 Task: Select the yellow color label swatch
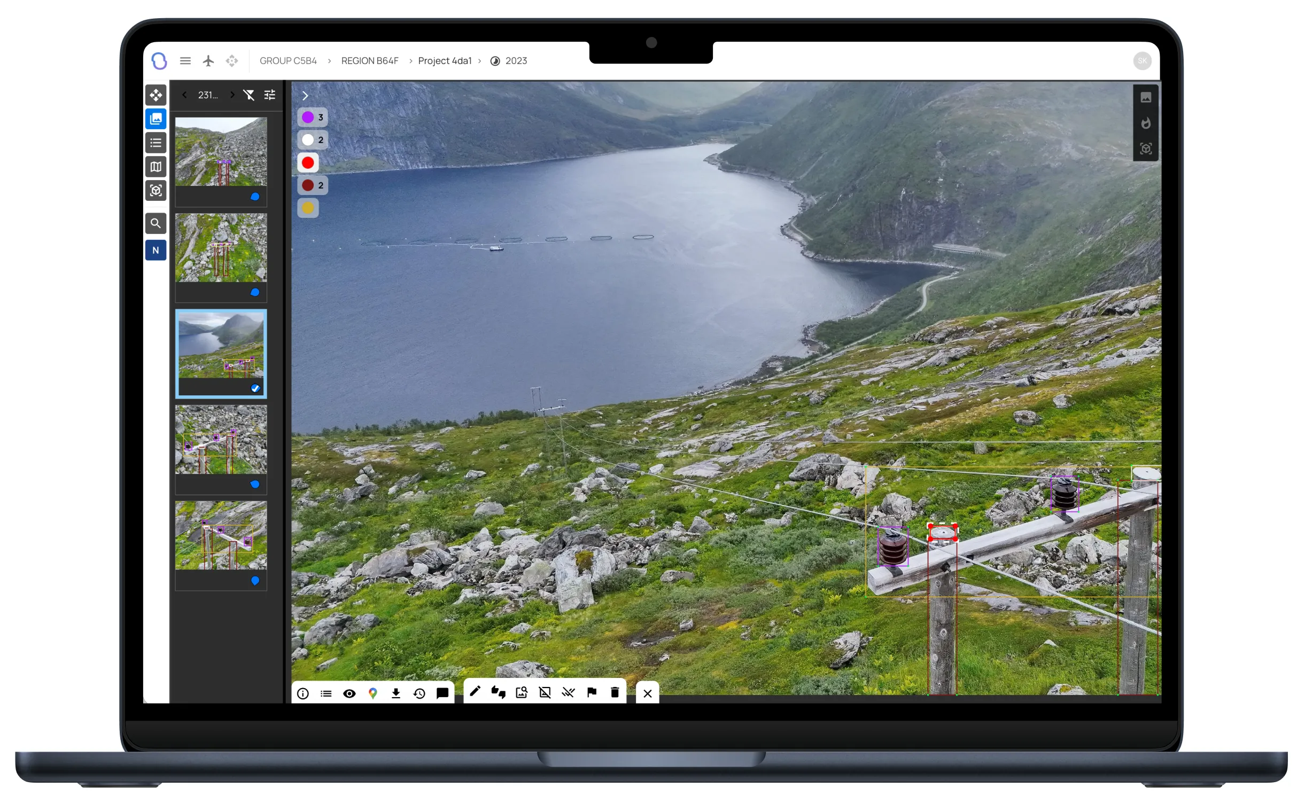point(308,208)
